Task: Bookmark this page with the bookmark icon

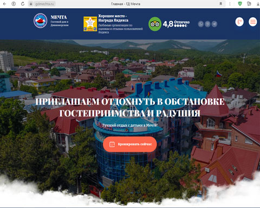Action: (220, 4)
